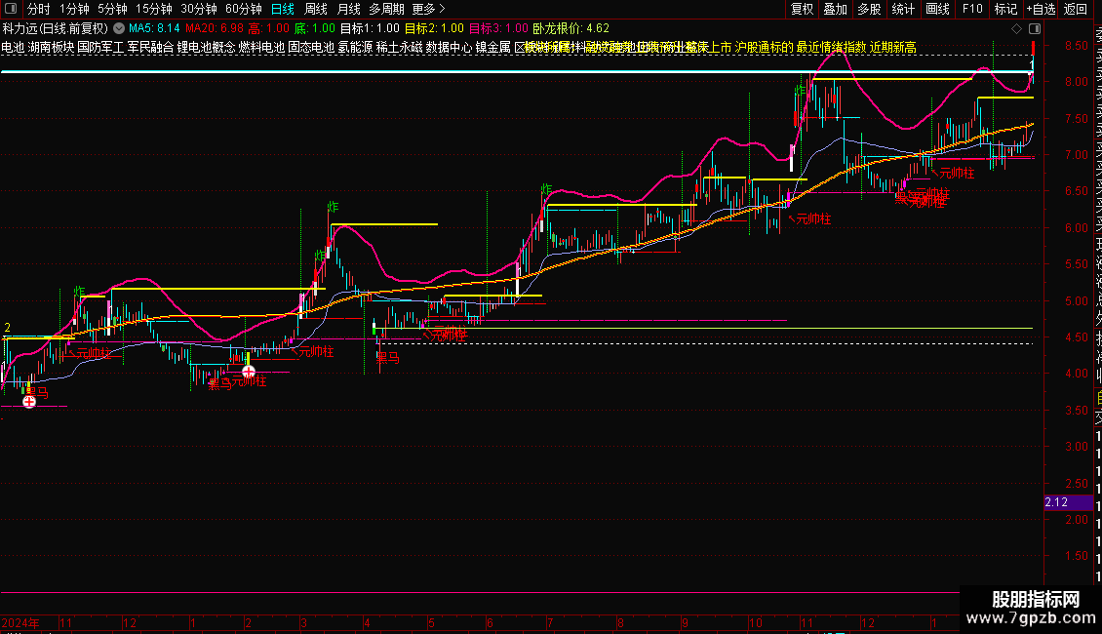Click the 返回 back button
Screen dimensions: 1102x634
pyautogui.click(x=1076, y=9)
